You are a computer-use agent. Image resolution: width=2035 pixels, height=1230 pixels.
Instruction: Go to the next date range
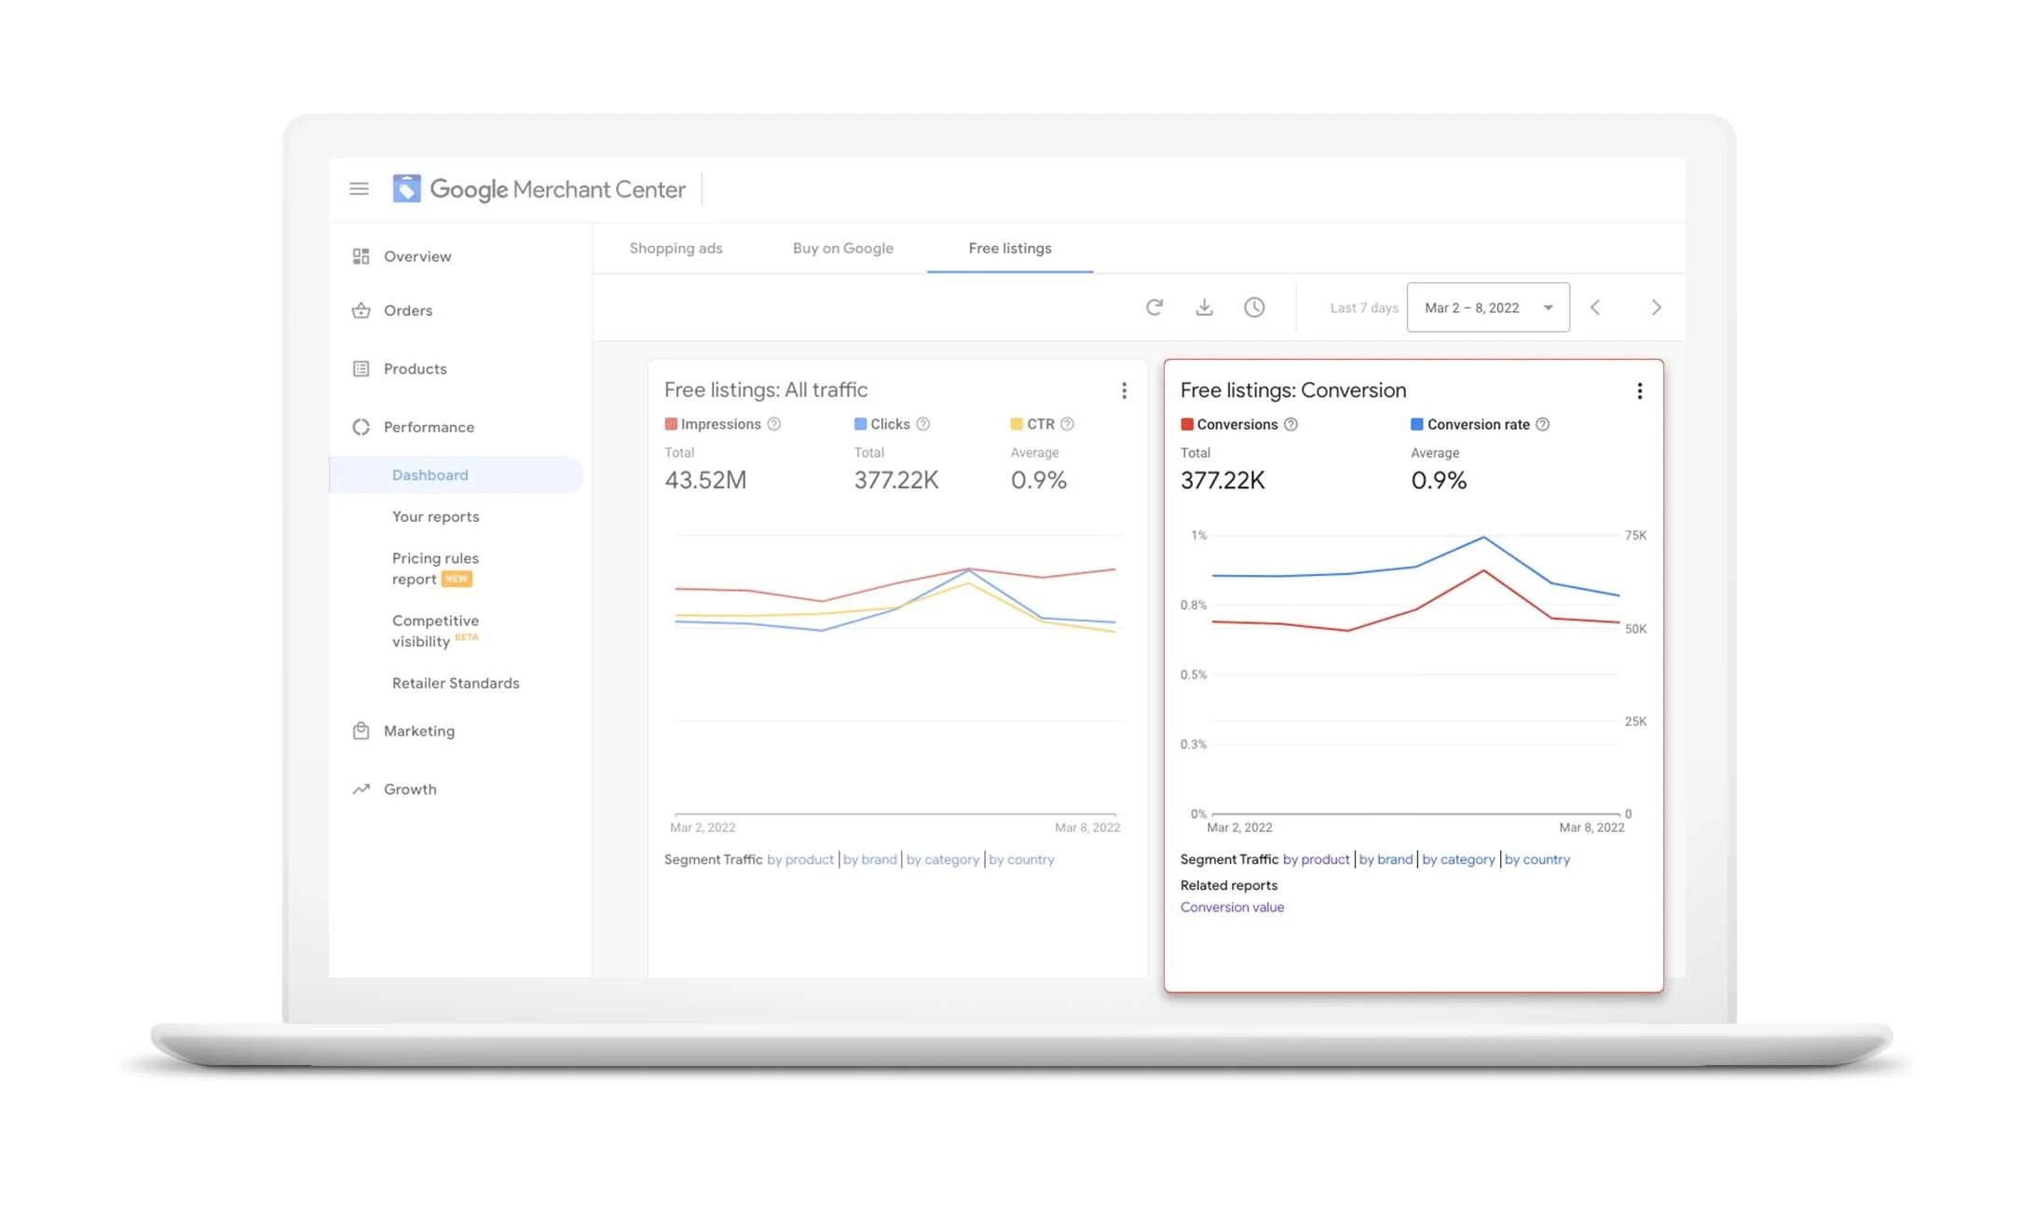(1656, 307)
